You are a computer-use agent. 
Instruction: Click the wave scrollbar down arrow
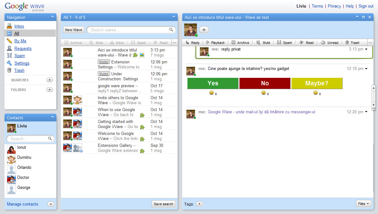click(x=373, y=105)
